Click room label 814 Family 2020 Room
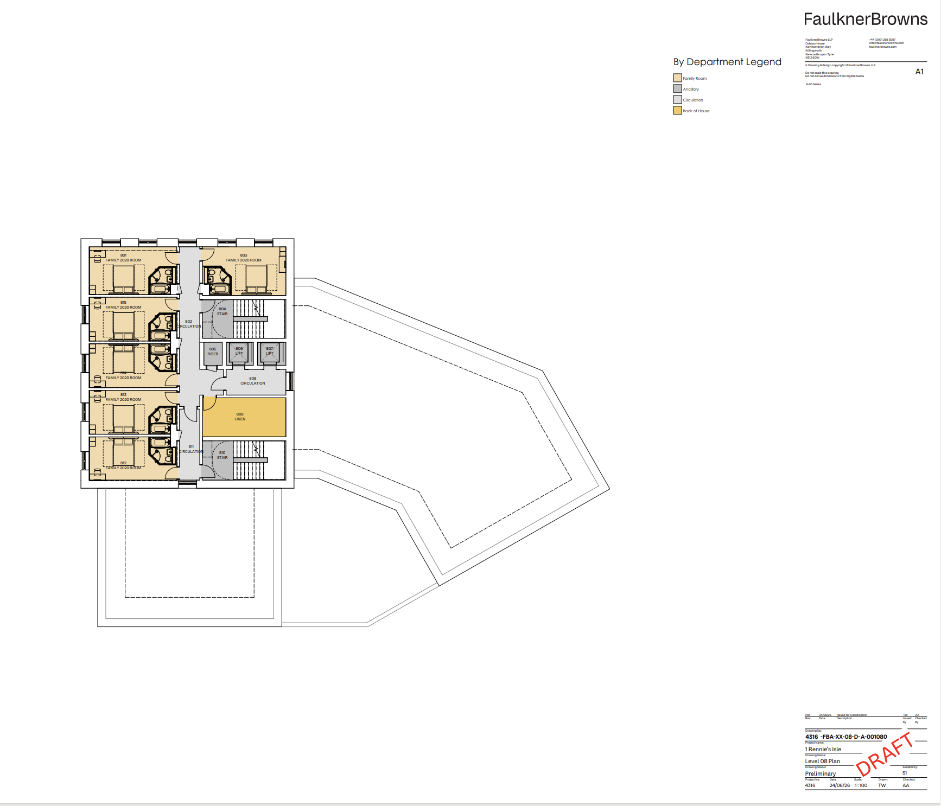The width and height of the screenshot is (941, 806). click(123, 375)
